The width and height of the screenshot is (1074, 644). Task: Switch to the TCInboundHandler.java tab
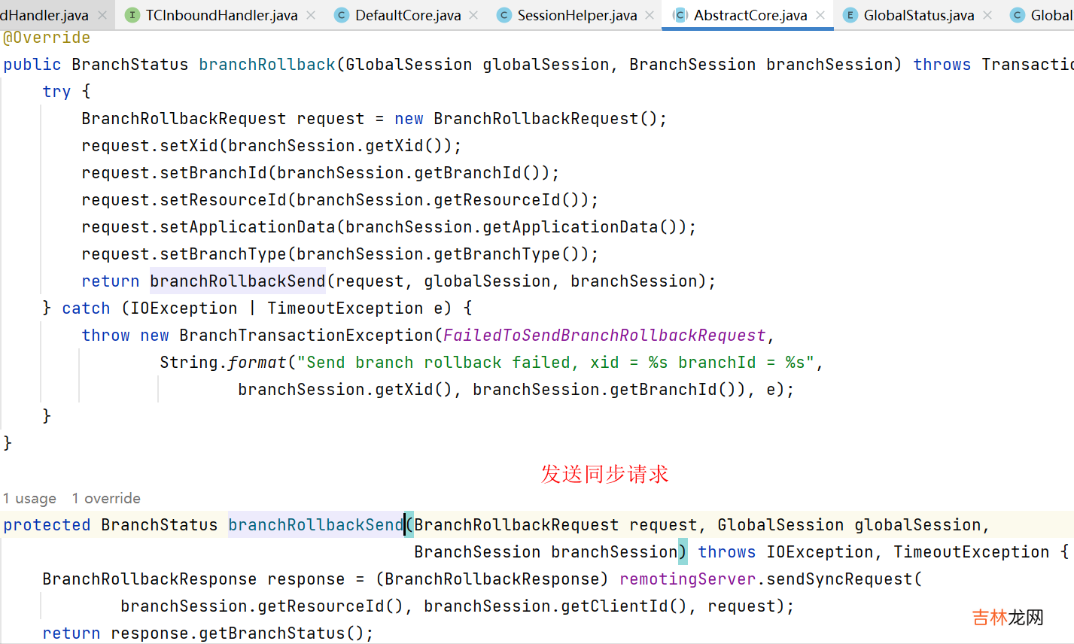pos(221,15)
